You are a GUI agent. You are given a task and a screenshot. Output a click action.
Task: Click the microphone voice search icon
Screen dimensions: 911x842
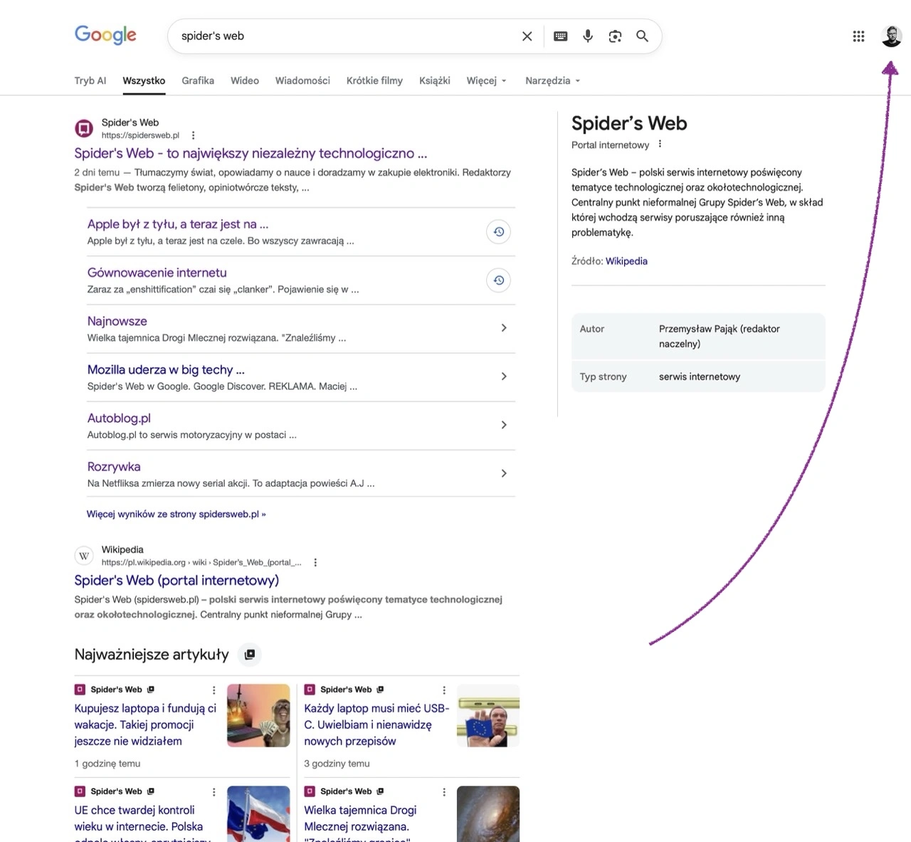click(587, 36)
